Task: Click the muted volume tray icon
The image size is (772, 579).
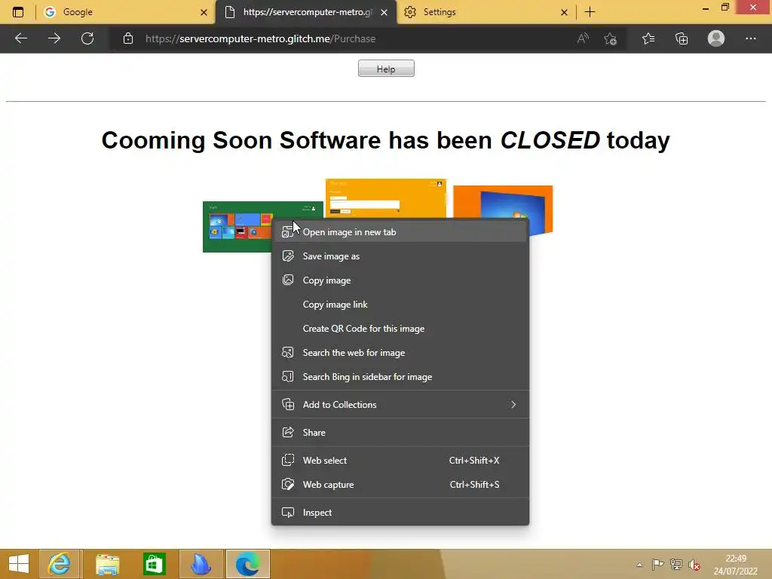Action: coord(694,565)
